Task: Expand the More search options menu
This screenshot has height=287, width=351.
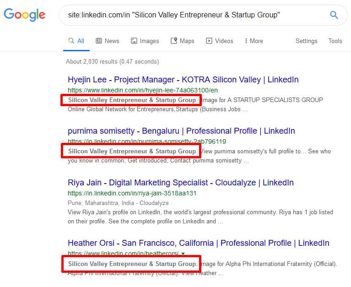Action: click(x=254, y=41)
